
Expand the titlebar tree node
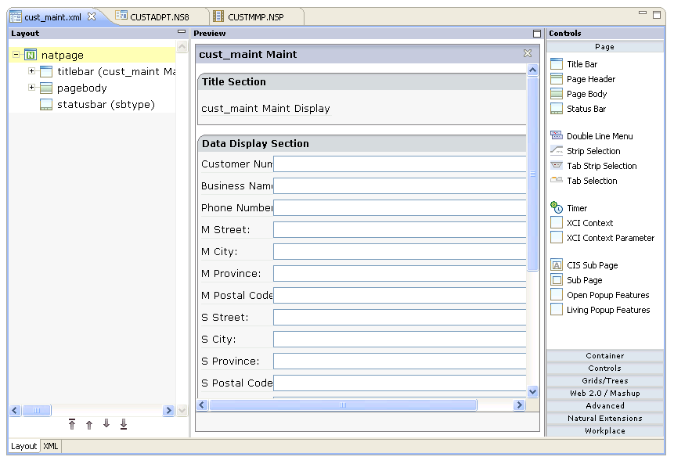32,71
